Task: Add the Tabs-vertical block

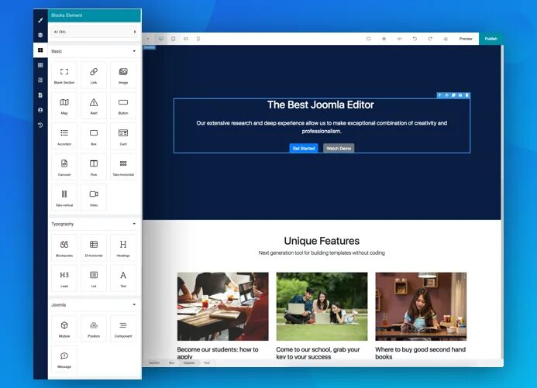Action: coord(64,197)
